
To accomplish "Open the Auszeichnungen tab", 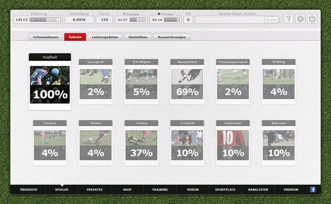I will pyautogui.click(x=172, y=37).
